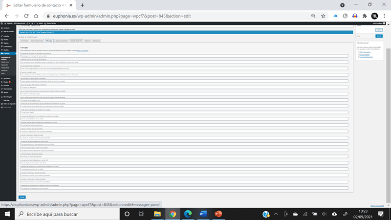This screenshot has height=220, width=391.
Task: Go back to the previous page in Chrome
Action: pos(7,16)
